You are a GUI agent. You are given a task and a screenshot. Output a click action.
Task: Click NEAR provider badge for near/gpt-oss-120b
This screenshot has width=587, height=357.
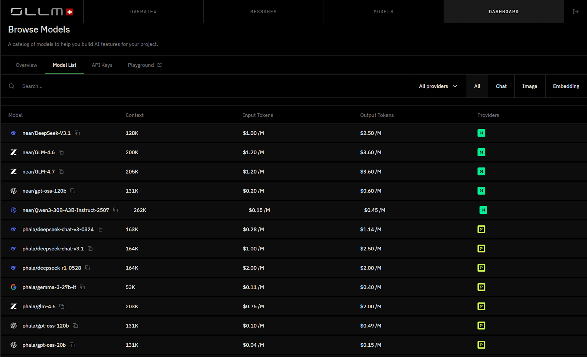point(481,191)
